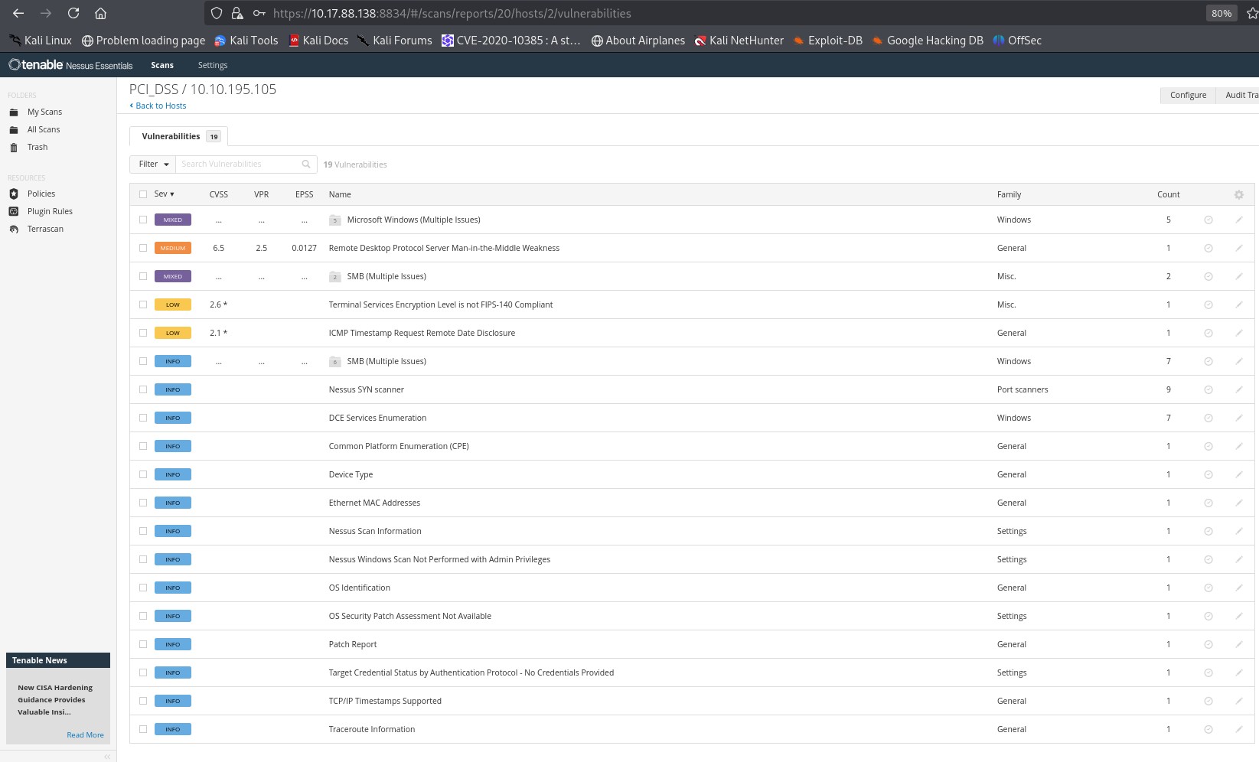Reload the page with refresh icon
The height and width of the screenshot is (762, 1259).
click(x=73, y=13)
